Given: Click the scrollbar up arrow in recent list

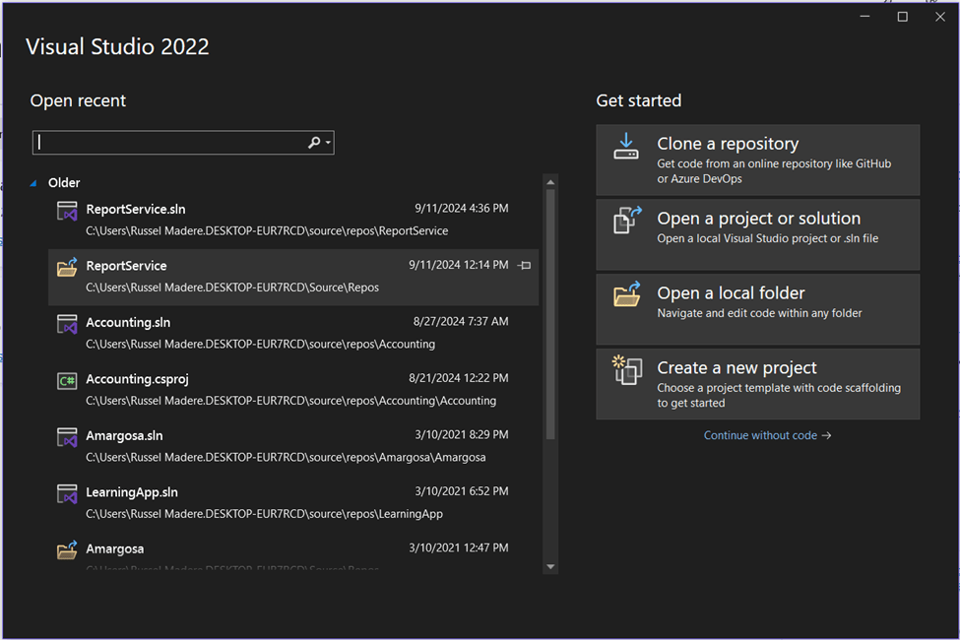Looking at the screenshot, I should [x=550, y=182].
